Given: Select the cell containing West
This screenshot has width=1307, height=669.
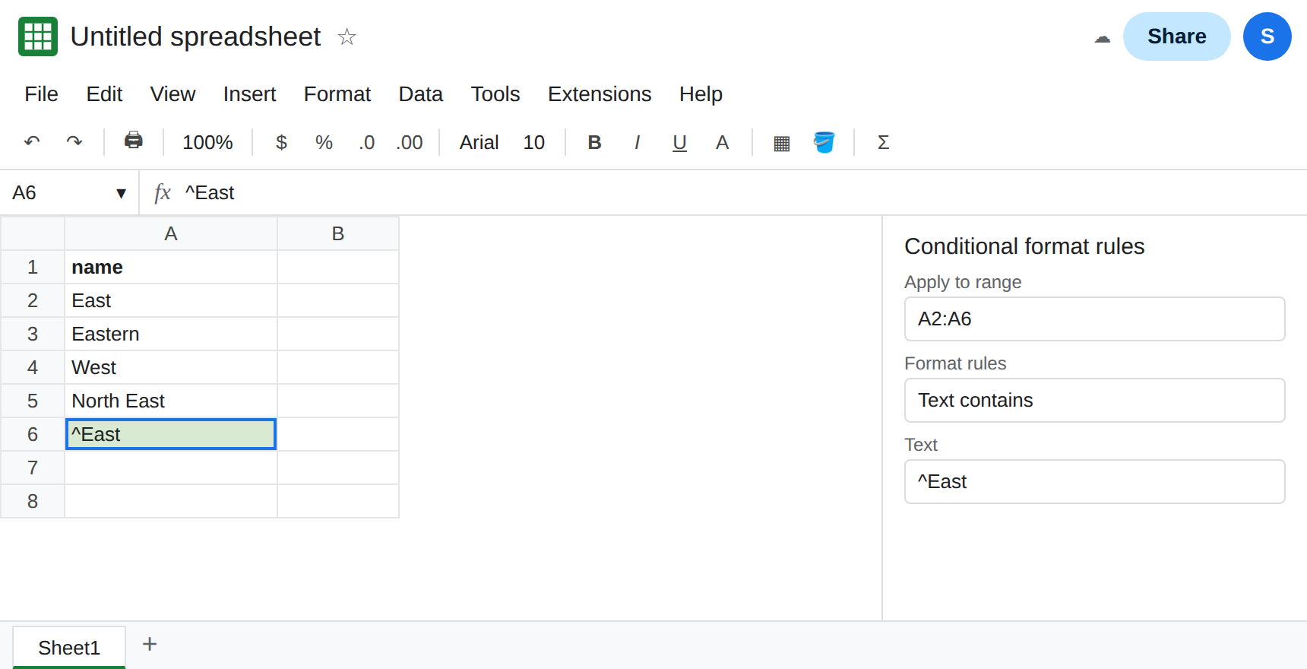Looking at the screenshot, I should (171, 367).
